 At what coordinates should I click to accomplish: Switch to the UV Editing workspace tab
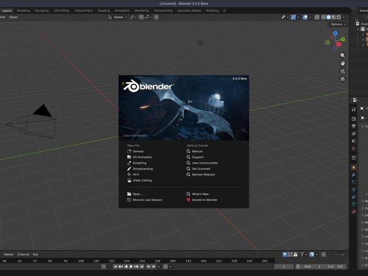point(62,11)
